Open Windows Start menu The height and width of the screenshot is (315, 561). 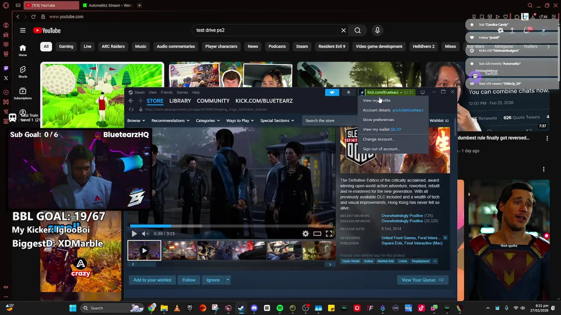point(73,308)
